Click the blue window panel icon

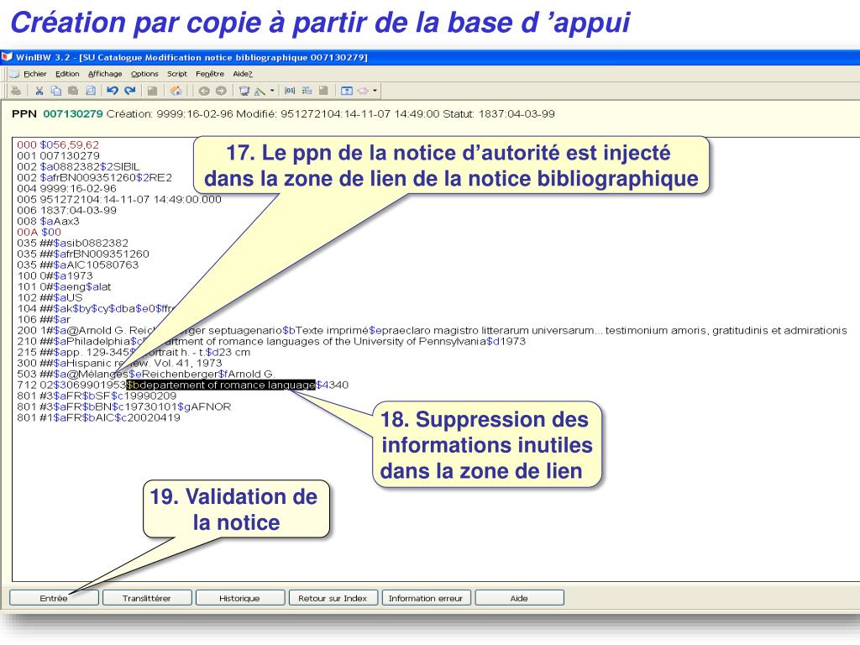347,91
